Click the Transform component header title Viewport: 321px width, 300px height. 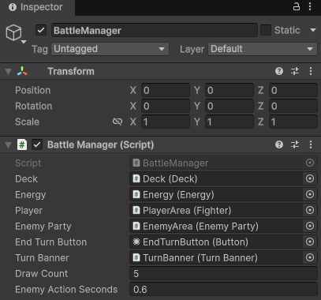pos(71,71)
